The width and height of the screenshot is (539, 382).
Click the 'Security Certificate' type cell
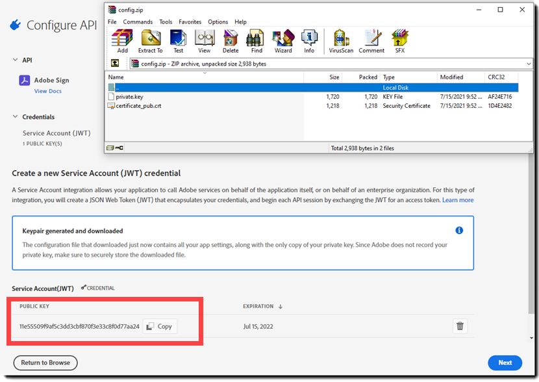[407, 106]
